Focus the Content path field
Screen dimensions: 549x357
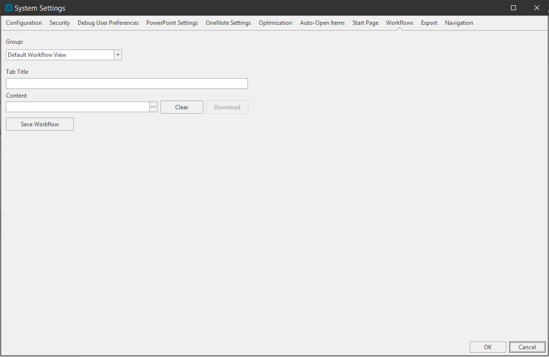(78, 107)
